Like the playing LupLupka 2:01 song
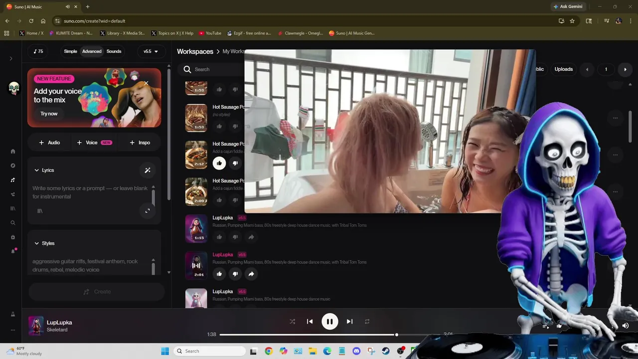Screen dimensions: 638x359 click(x=219, y=274)
